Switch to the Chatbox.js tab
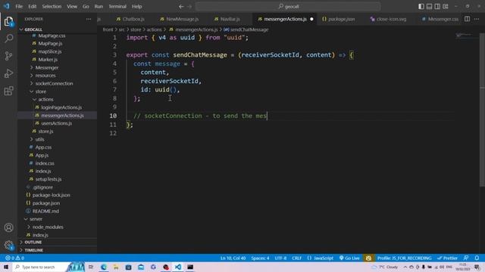 (130, 19)
